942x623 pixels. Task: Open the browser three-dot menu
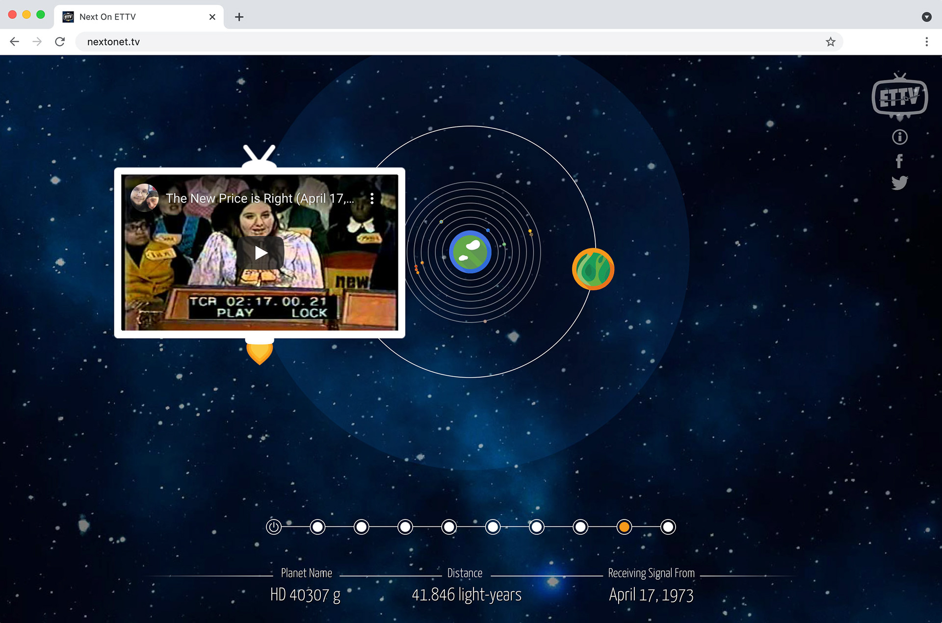point(926,42)
